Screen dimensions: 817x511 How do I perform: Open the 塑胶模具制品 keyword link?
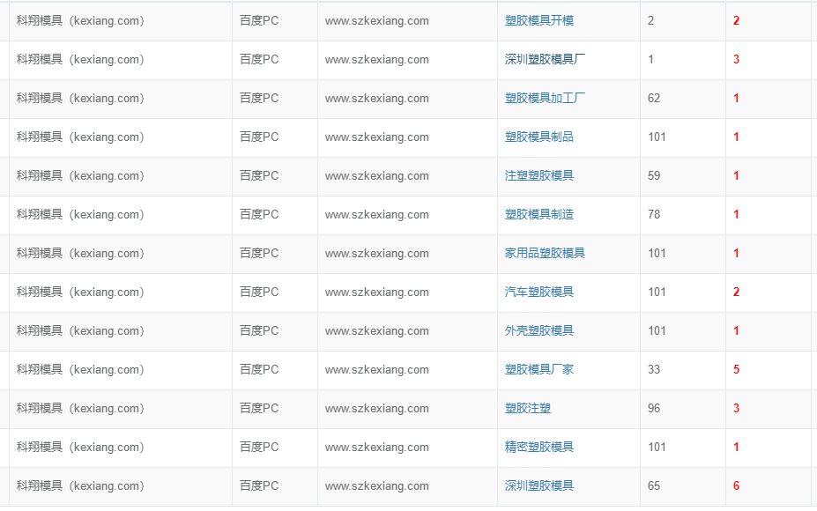[x=539, y=137]
